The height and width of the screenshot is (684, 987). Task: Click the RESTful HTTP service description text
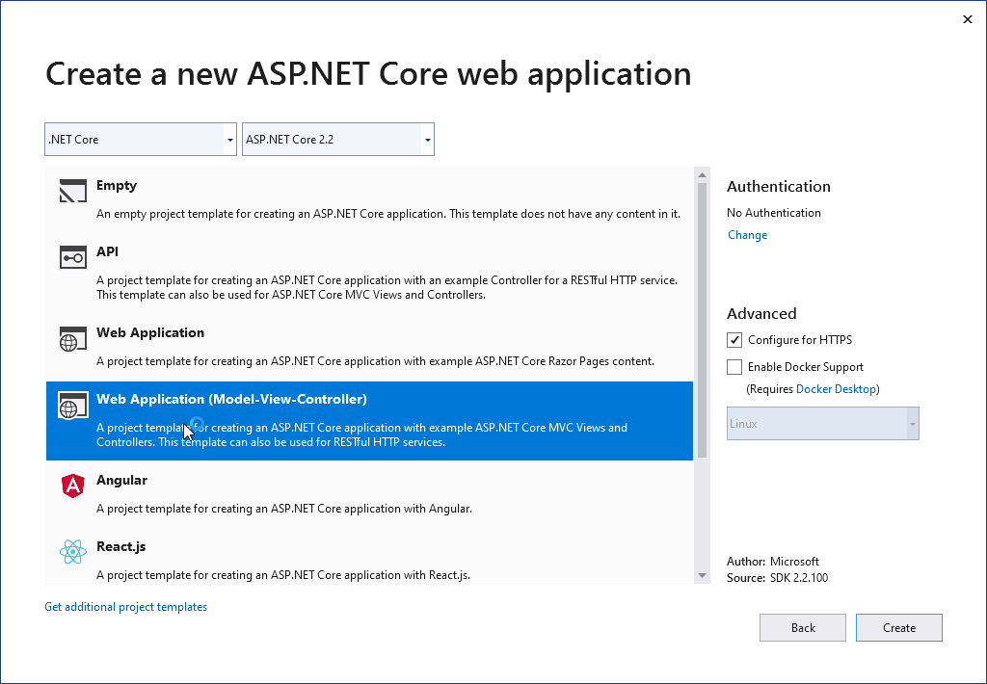(387, 287)
